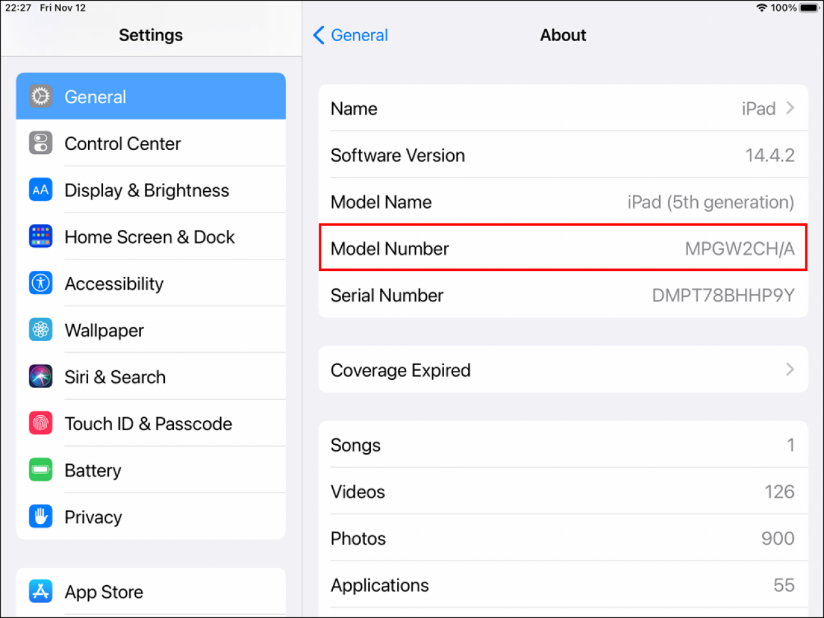The height and width of the screenshot is (618, 824).
Task: Click the Battery icon
Action: 41,469
